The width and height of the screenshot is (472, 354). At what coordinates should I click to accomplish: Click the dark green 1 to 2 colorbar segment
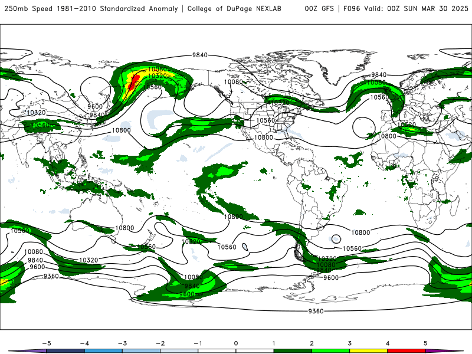tap(293, 351)
